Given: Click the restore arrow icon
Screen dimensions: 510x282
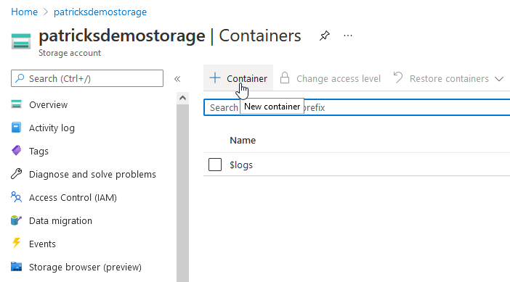Looking at the screenshot, I should tap(398, 78).
